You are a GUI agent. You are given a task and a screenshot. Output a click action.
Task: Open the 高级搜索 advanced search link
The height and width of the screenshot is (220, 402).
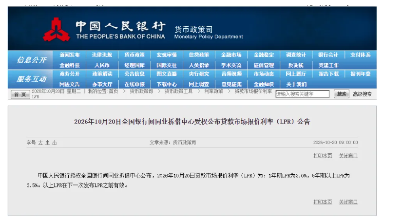tap(362, 94)
